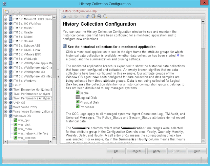Click the Group... button
Screen dimensions: 210x166
(177, 151)
